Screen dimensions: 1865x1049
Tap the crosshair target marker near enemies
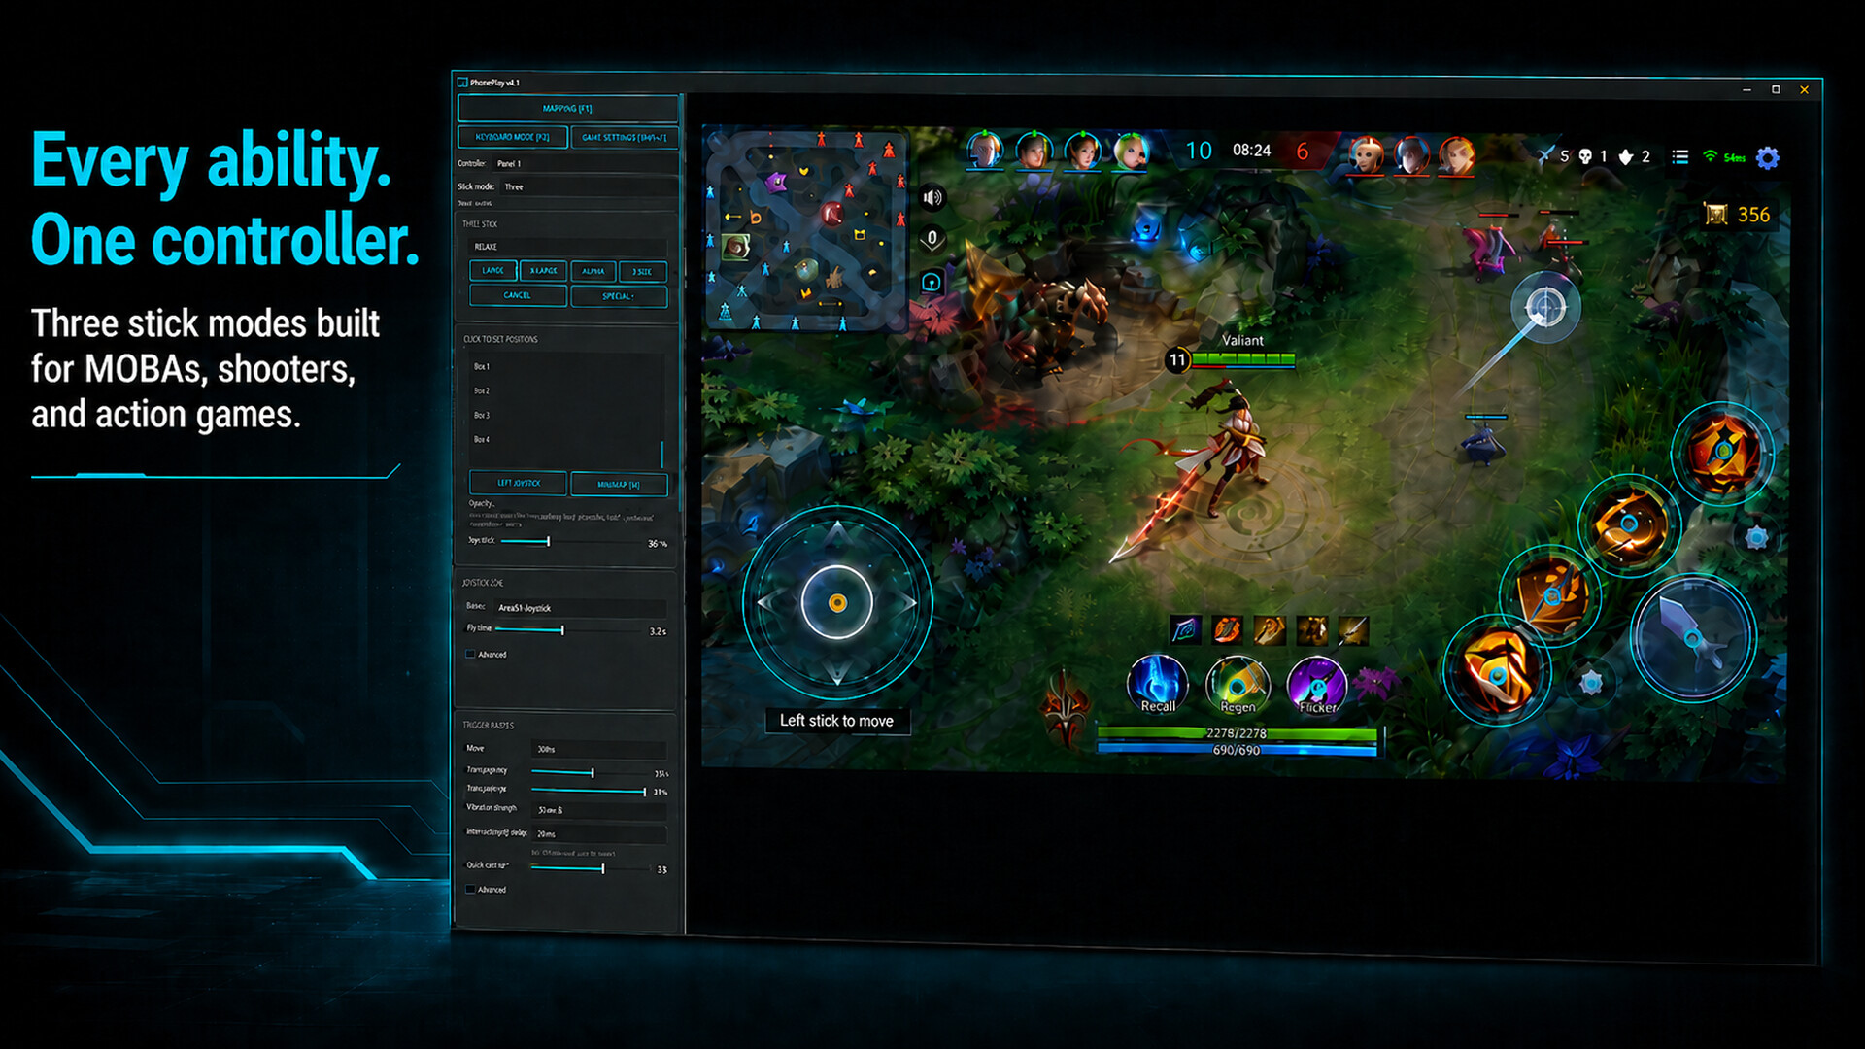coord(1544,308)
